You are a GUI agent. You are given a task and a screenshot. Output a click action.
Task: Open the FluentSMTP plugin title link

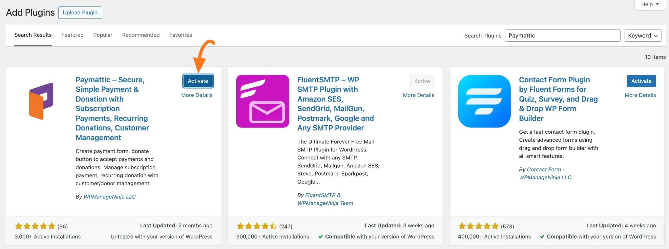click(x=335, y=104)
